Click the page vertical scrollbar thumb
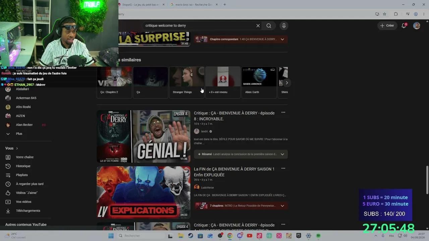429x241 pixels. [x=427, y=179]
